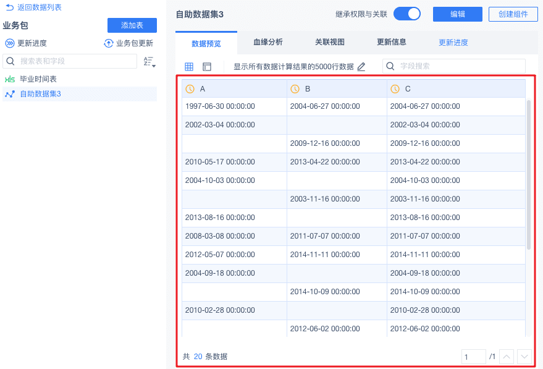543x369 pixels.
Task: Switch to the 血缘分析 tab
Action: point(268,42)
